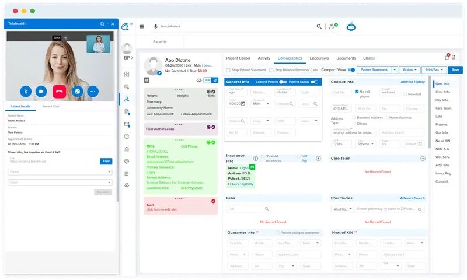Open the Action dropdown
The height and width of the screenshot is (280, 467).
[x=410, y=70]
